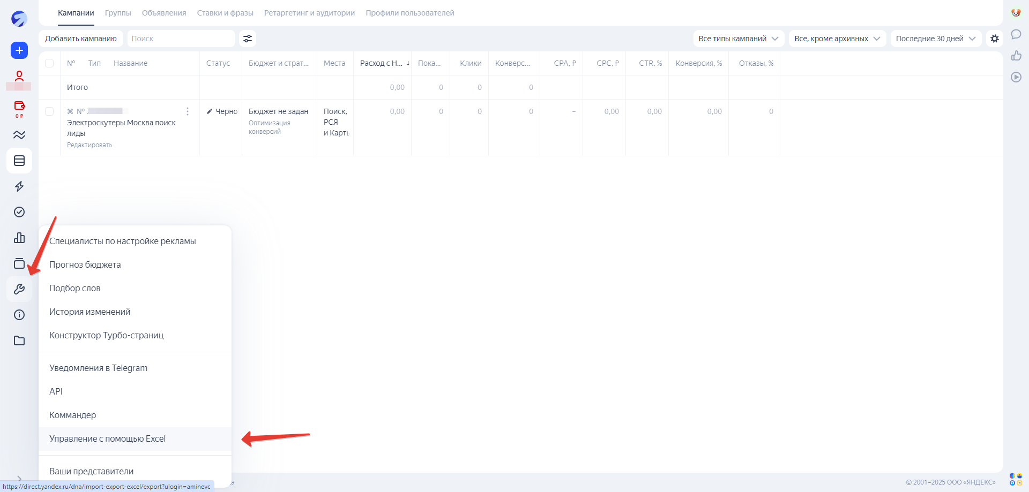Open the library stack icon in sidebar

click(19, 263)
